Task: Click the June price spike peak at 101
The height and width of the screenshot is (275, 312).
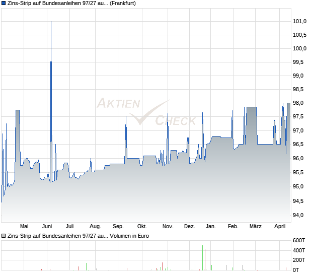Action: click(x=51, y=22)
